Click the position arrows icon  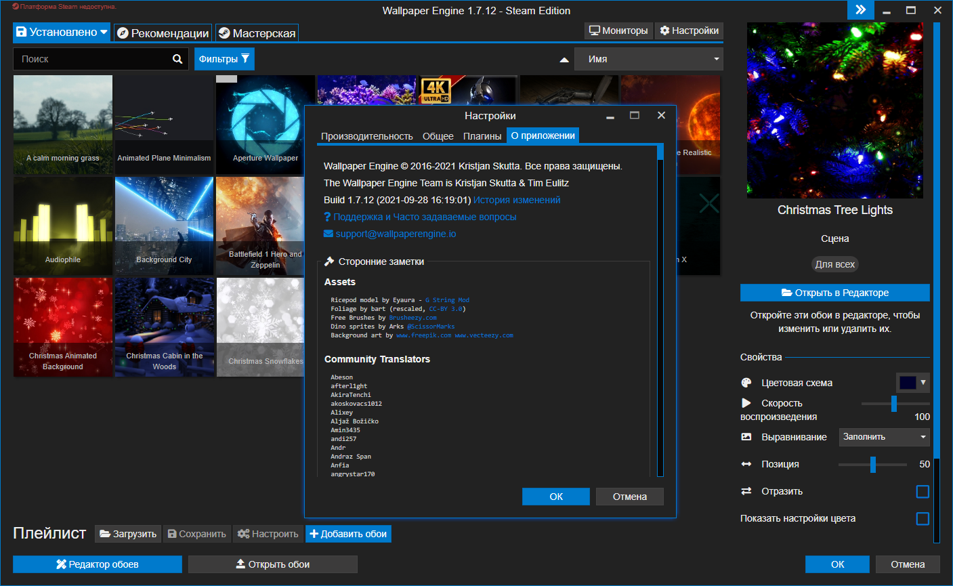pyautogui.click(x=746, y=464)
